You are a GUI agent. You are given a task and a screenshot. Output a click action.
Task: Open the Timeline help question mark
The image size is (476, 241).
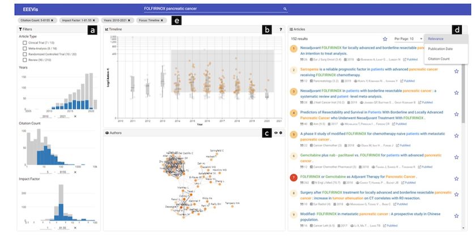coord(280,29)
